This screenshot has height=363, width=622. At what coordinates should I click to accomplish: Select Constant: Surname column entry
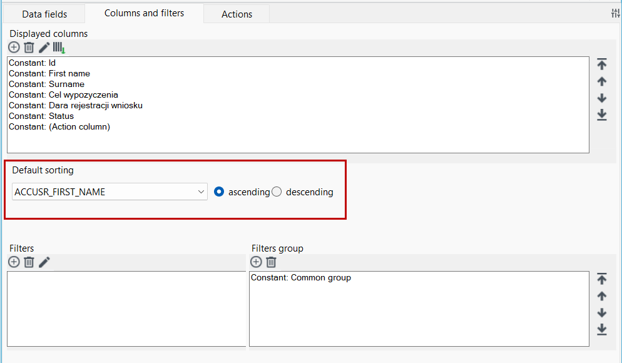[x=46, y=84]
